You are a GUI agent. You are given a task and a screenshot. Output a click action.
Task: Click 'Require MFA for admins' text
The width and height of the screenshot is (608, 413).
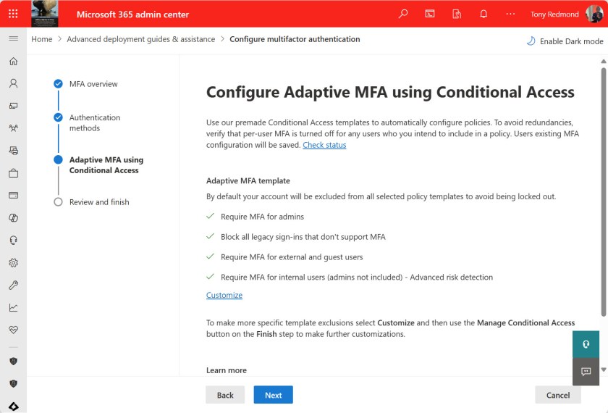(x=262, y=217)
